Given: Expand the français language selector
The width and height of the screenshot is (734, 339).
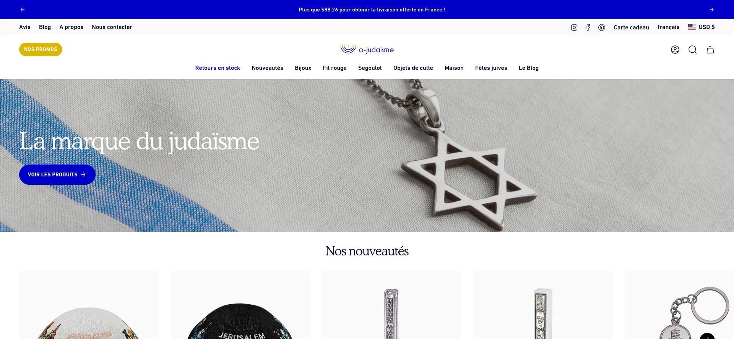Looking at the screenshot, I should (x=668, y=27).
